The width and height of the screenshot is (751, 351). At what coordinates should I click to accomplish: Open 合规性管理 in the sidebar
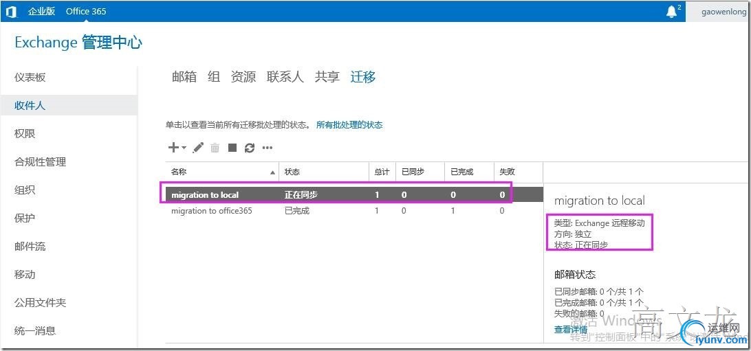click(x=40, y=162)
